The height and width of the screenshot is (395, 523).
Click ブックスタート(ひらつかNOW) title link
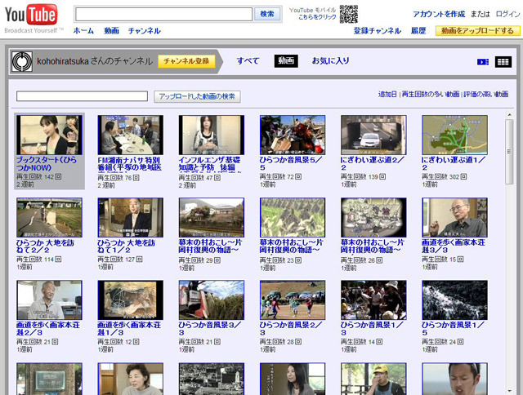point(47,164)
